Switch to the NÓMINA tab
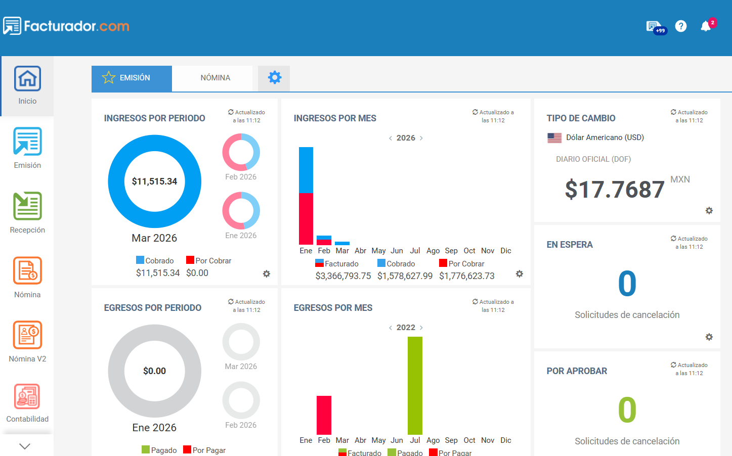This screenshot has height=456, width=732. 215,78
